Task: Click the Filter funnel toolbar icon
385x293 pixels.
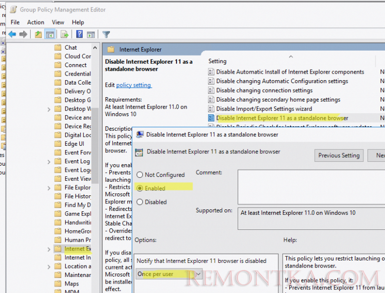Action: (x=106, y=34)
